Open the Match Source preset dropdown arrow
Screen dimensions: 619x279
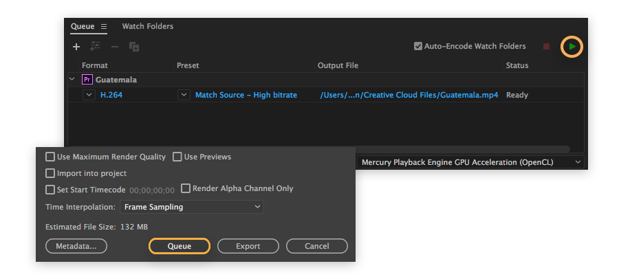coord(184,95)
